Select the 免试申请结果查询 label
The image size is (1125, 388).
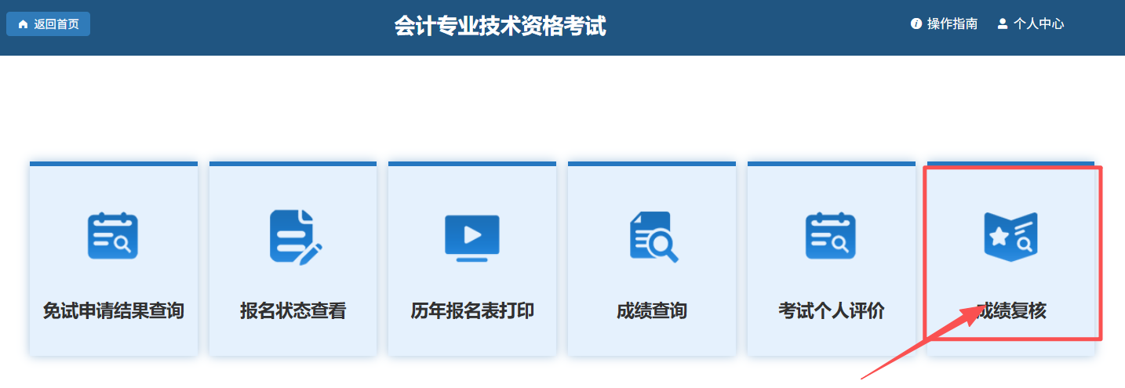(x=113, y=311)
